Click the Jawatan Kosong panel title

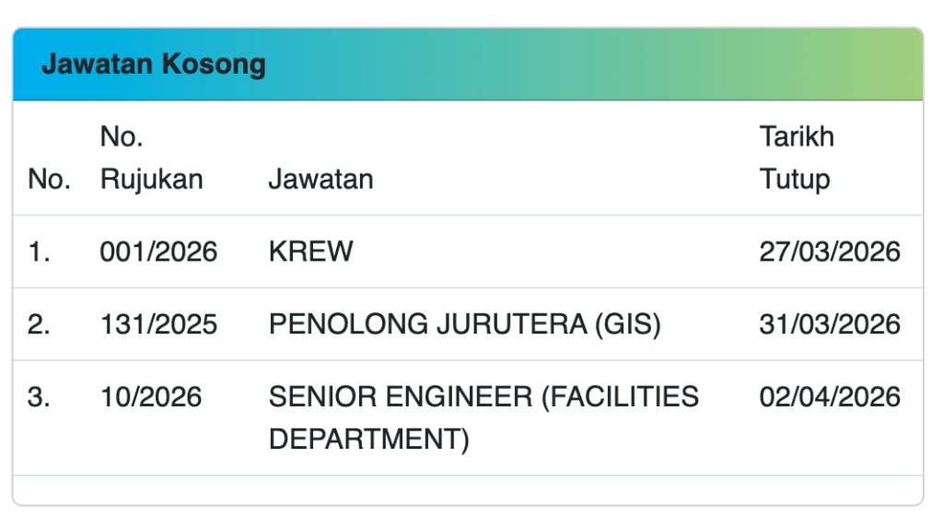tap(154, 65)
